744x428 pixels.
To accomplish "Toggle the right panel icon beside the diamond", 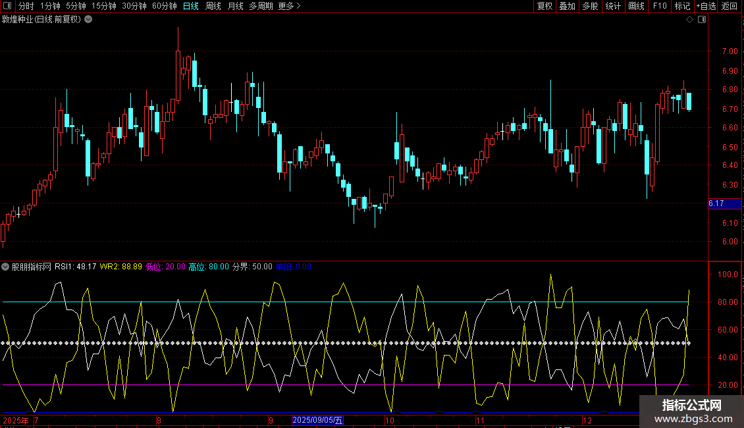I will coord(702,20).
